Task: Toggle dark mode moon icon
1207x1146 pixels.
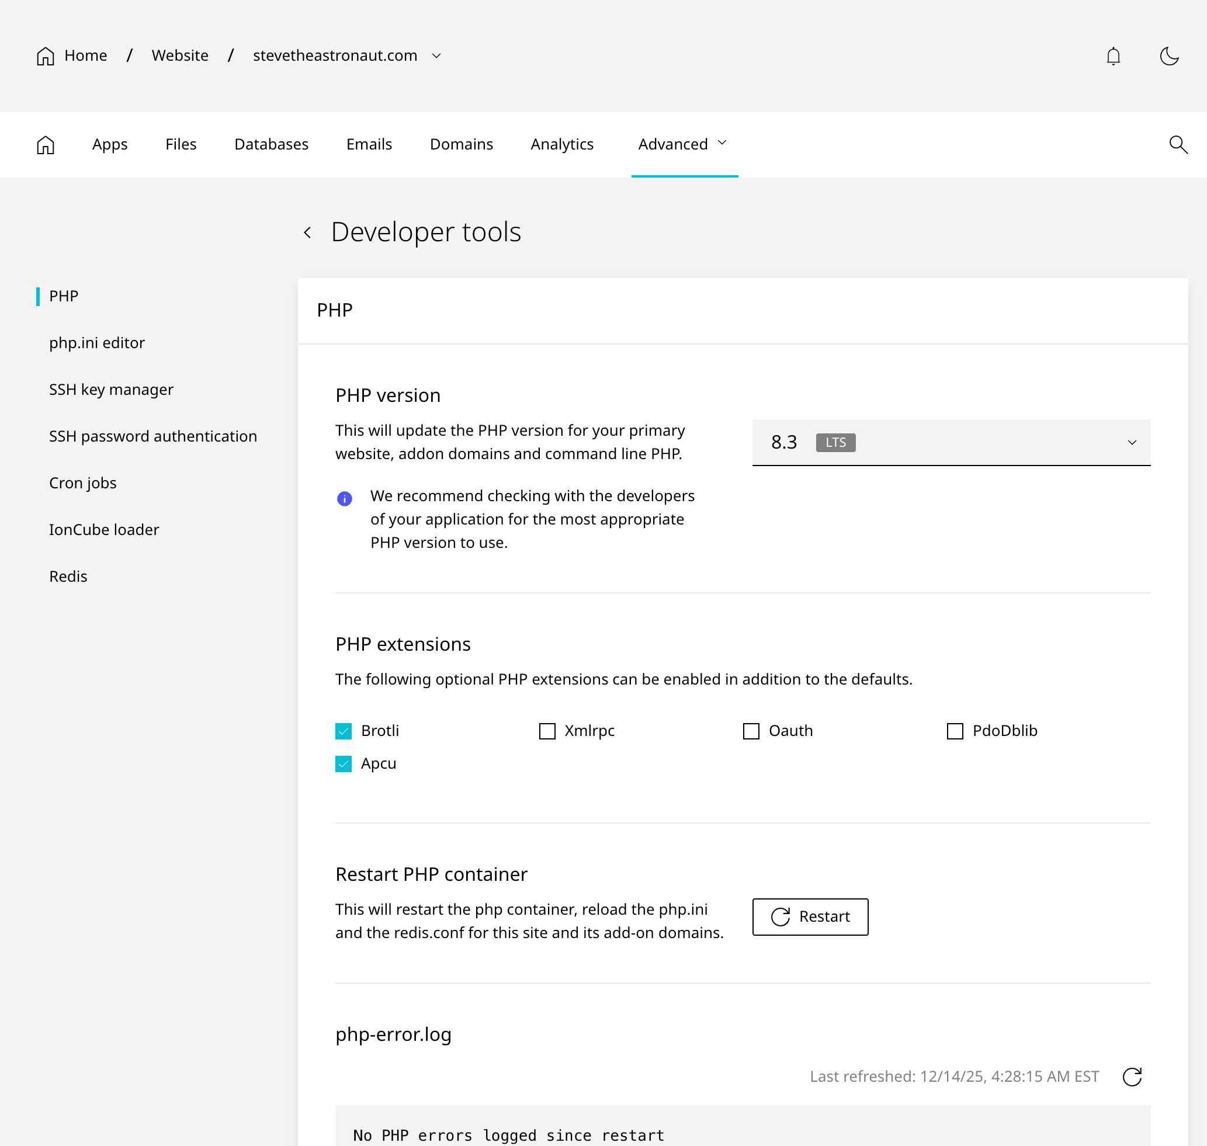Action: [1168, 56]
